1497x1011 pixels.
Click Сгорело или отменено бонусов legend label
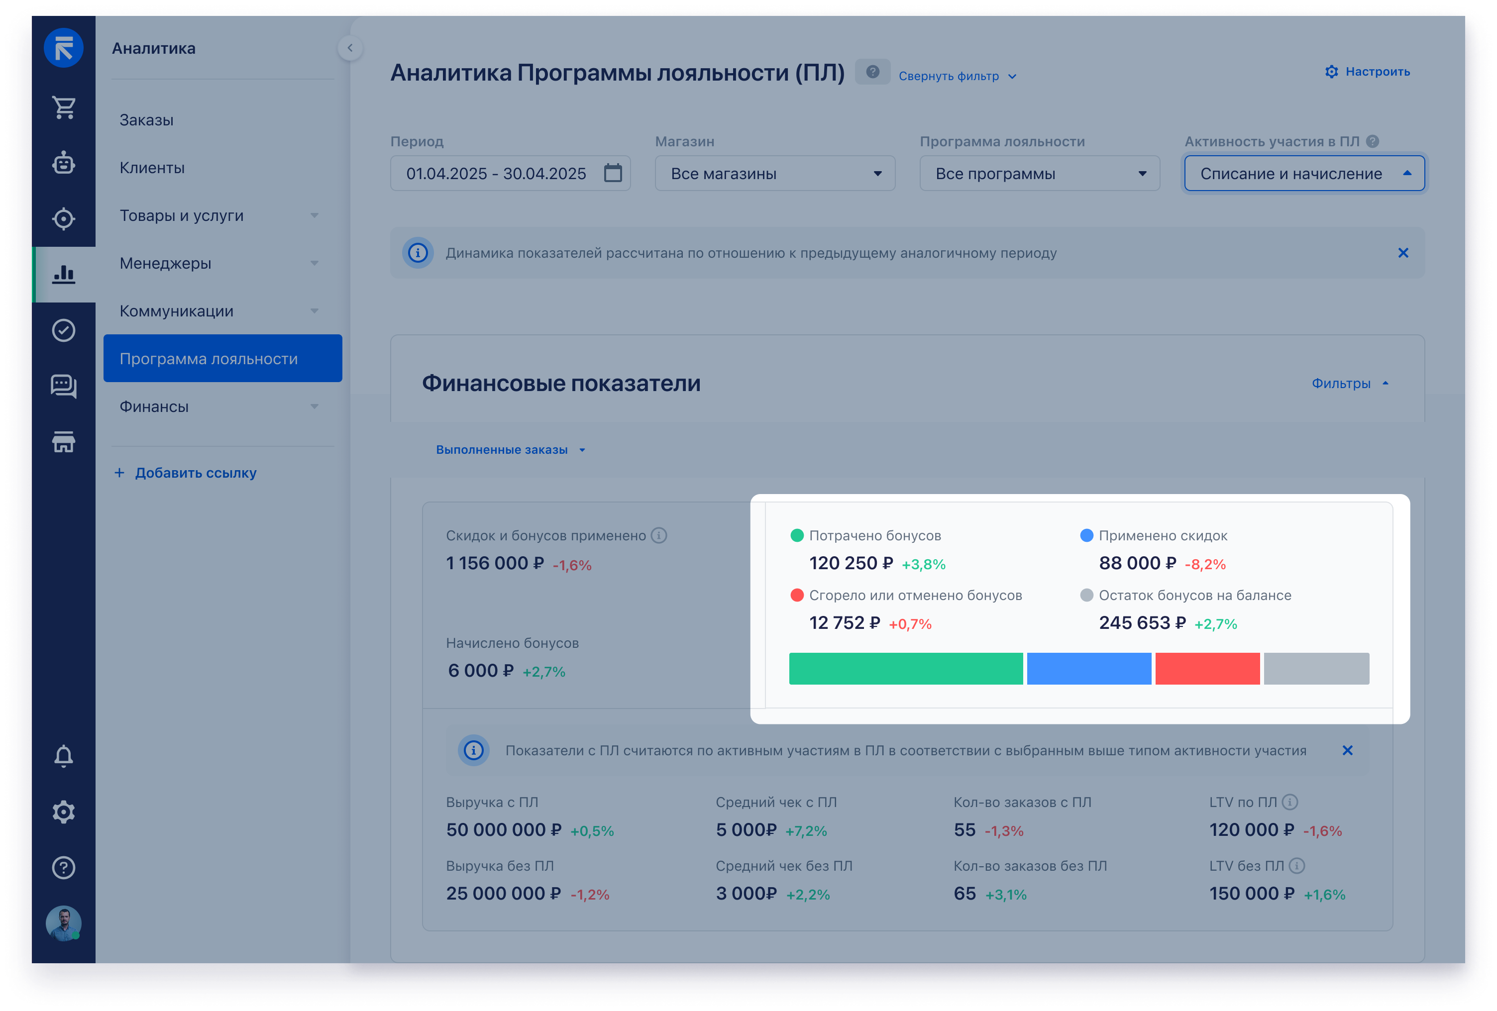pos(915,595)
